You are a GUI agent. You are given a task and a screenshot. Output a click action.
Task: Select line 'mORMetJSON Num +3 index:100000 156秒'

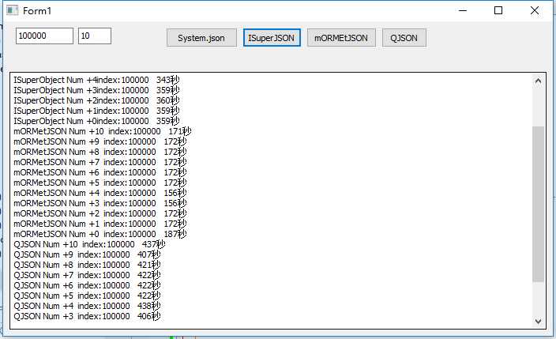(x=100, y=203)
